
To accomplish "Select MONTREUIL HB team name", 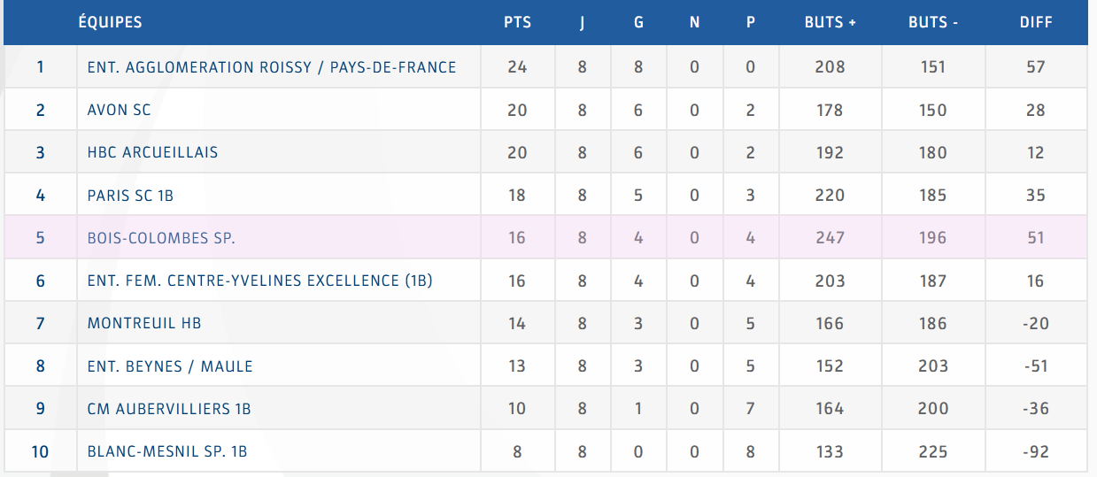I will (144, 324).
